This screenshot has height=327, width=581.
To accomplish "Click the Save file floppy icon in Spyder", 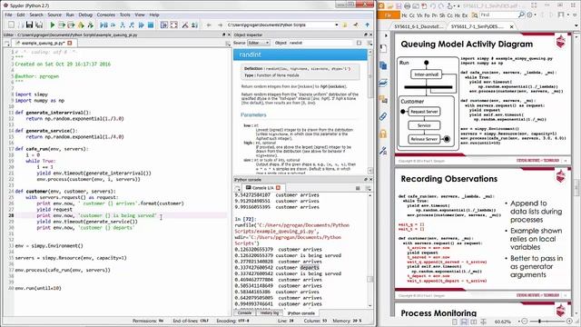I will pyautogui.click(x=29, y=25).
